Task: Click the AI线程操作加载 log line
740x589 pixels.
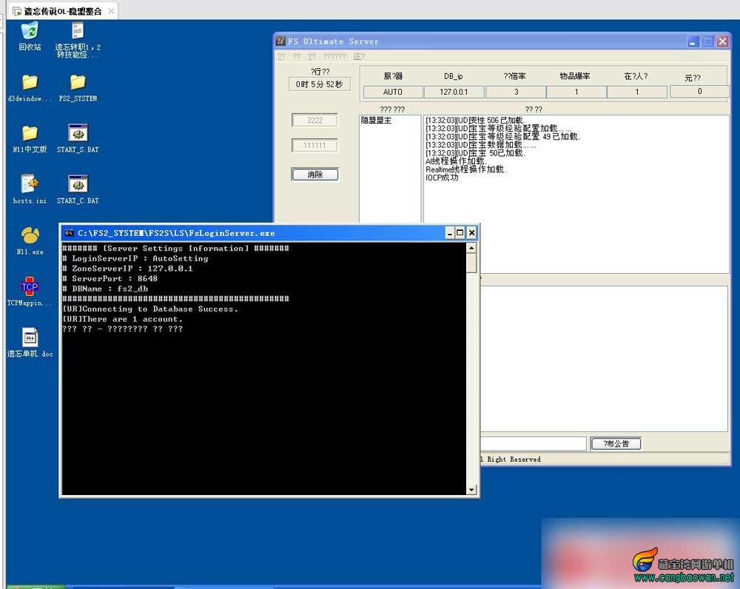Action: coord(455,161)
